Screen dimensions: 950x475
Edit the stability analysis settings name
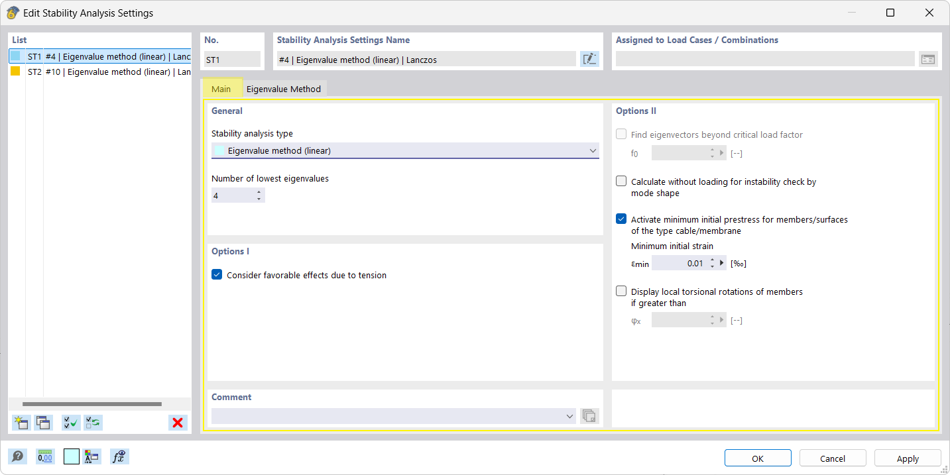(x=589, y=60)
